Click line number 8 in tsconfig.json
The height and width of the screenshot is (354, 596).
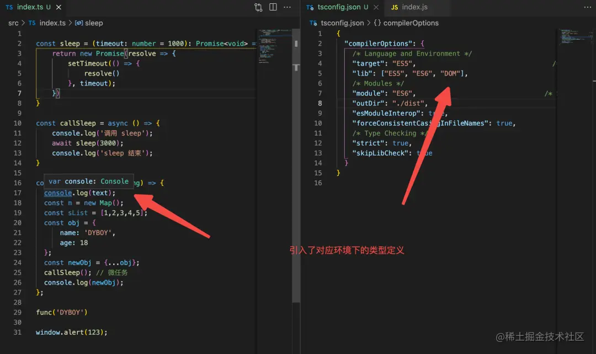coord(320,103)
